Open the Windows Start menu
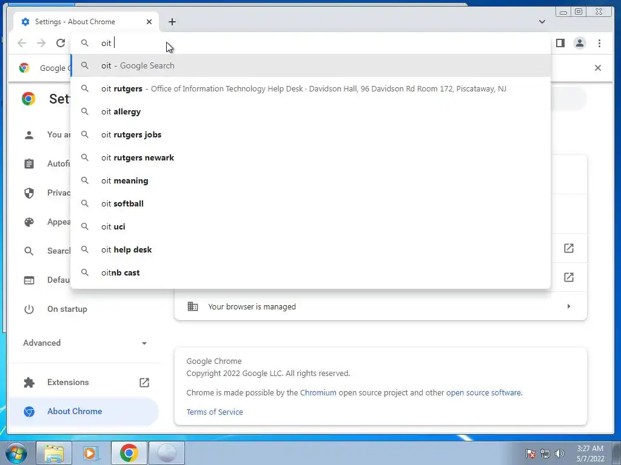 click(x=16, y=453)
